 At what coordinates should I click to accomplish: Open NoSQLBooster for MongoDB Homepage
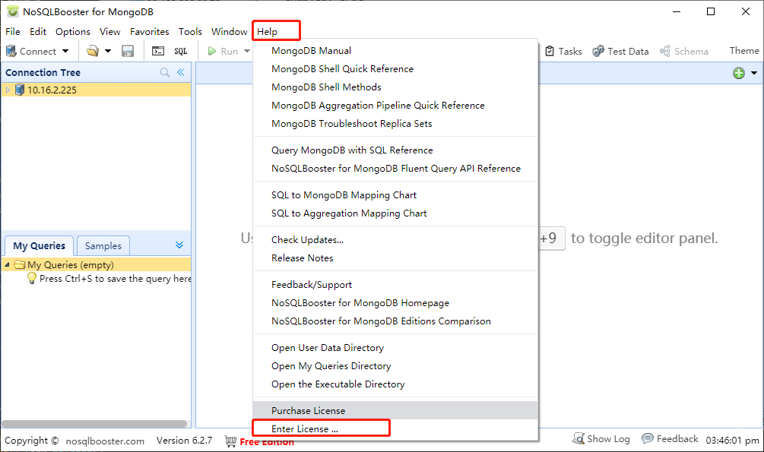pos(395,303)
